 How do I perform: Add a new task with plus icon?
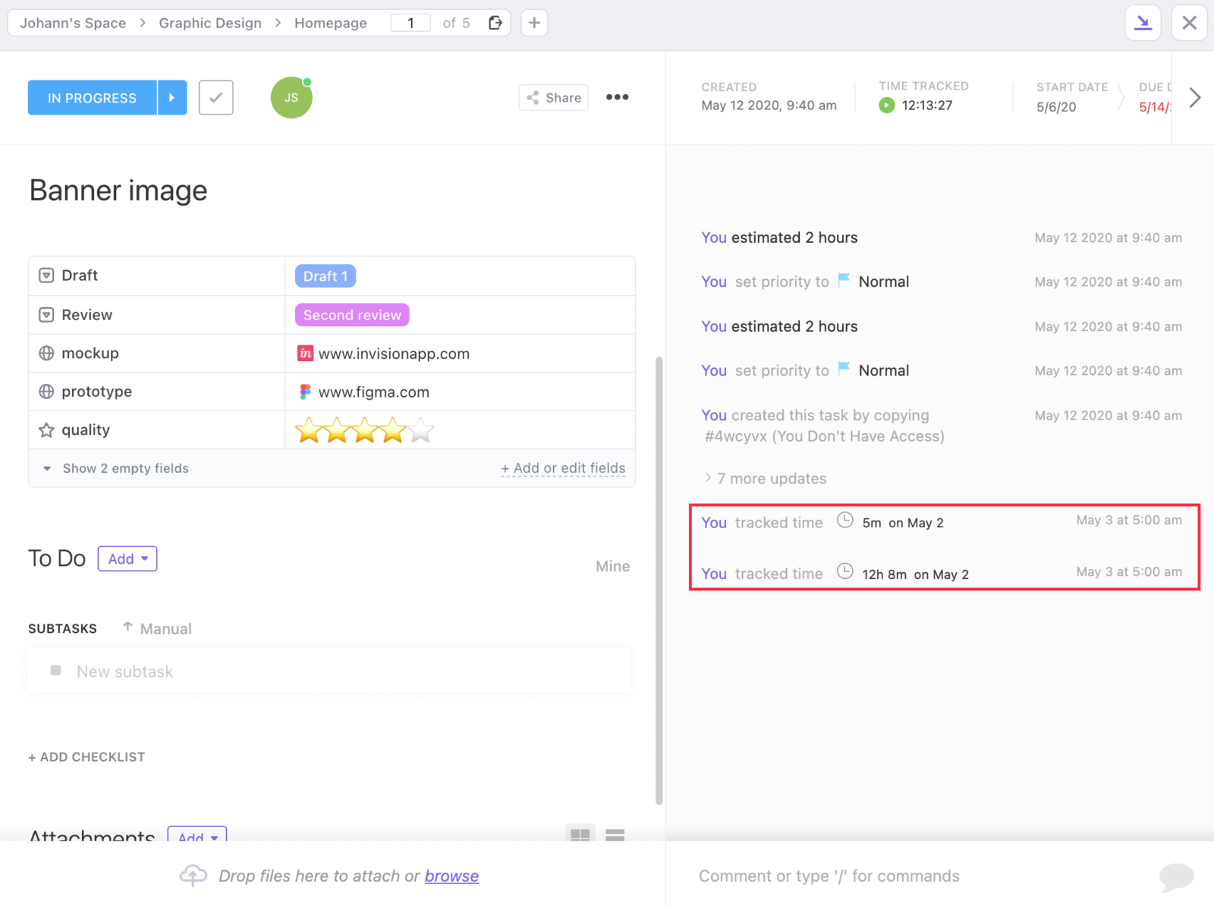[x=534, y=23]
